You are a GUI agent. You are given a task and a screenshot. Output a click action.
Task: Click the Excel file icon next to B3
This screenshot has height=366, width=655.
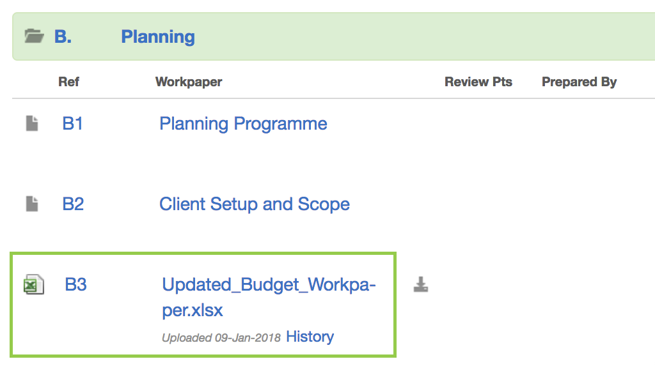(34, 285)
